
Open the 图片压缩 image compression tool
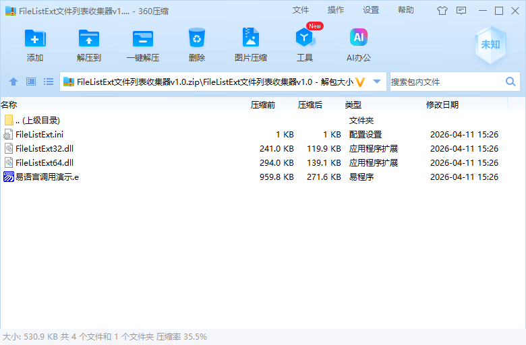(x=251, y=37)
